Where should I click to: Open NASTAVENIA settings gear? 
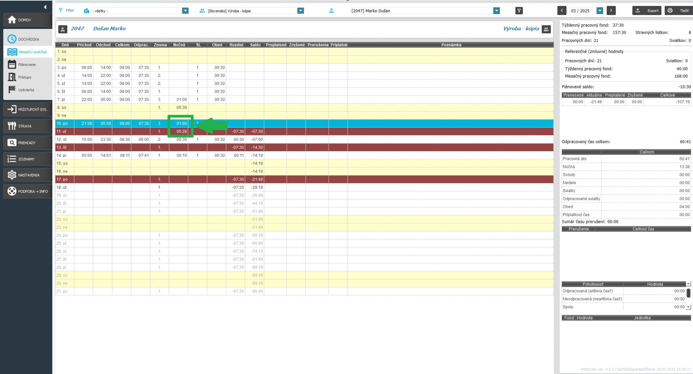pyautogui.click(x=12, y=175)
